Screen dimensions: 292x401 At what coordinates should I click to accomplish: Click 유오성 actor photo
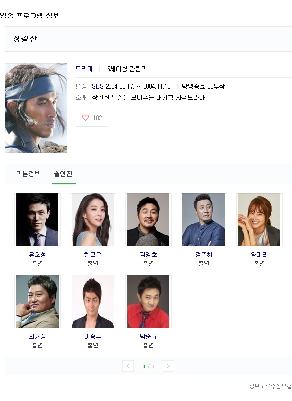tap(37, 219)
